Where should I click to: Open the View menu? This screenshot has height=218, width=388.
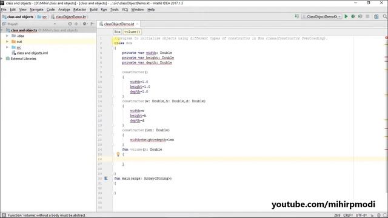(22, 10)
